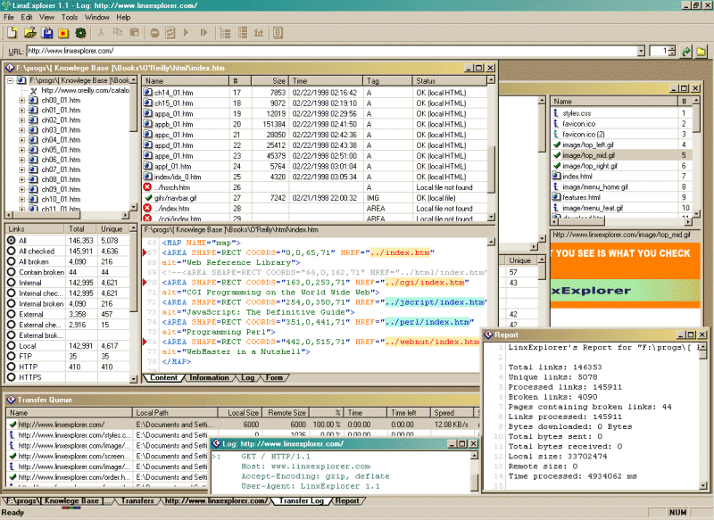The image size is (714, 520).
Task: Expand the ch10_01.htm tree node
Action: (x=21, y=199)
